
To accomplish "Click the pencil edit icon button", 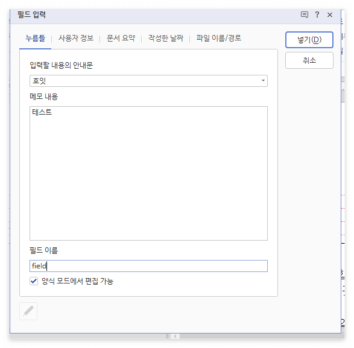I will [28, 311].
